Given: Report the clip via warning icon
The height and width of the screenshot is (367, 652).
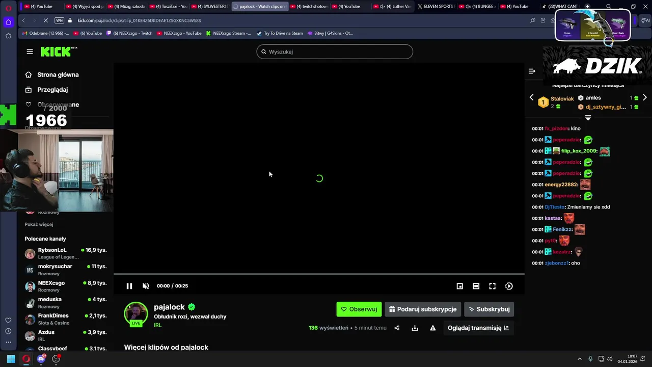Looking at the screenshot, I should coord(432,328).
